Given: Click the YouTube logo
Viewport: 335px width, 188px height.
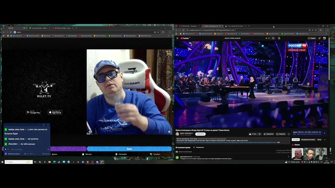Looking at the screenshot, I should tap(185, 38).
